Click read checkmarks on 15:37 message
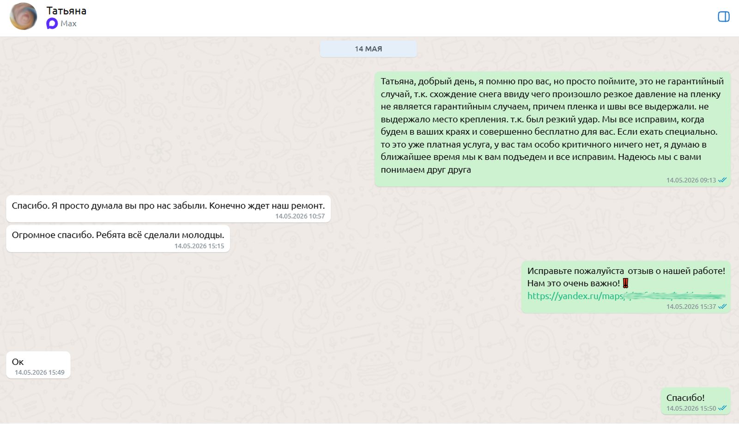 click(723, 307)
